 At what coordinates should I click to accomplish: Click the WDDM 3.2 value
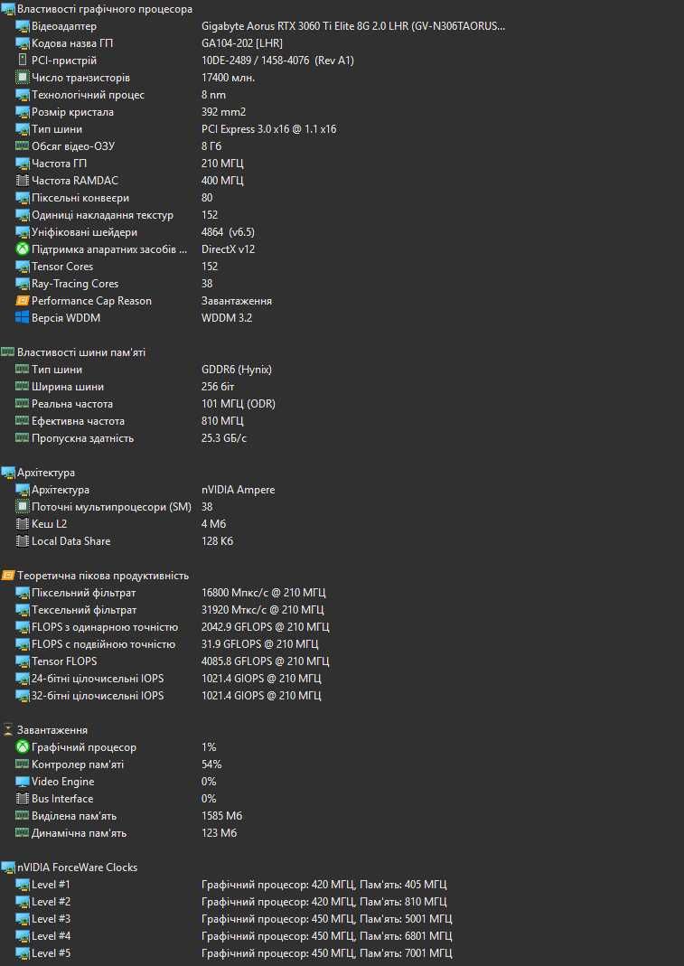coord(227,318)
